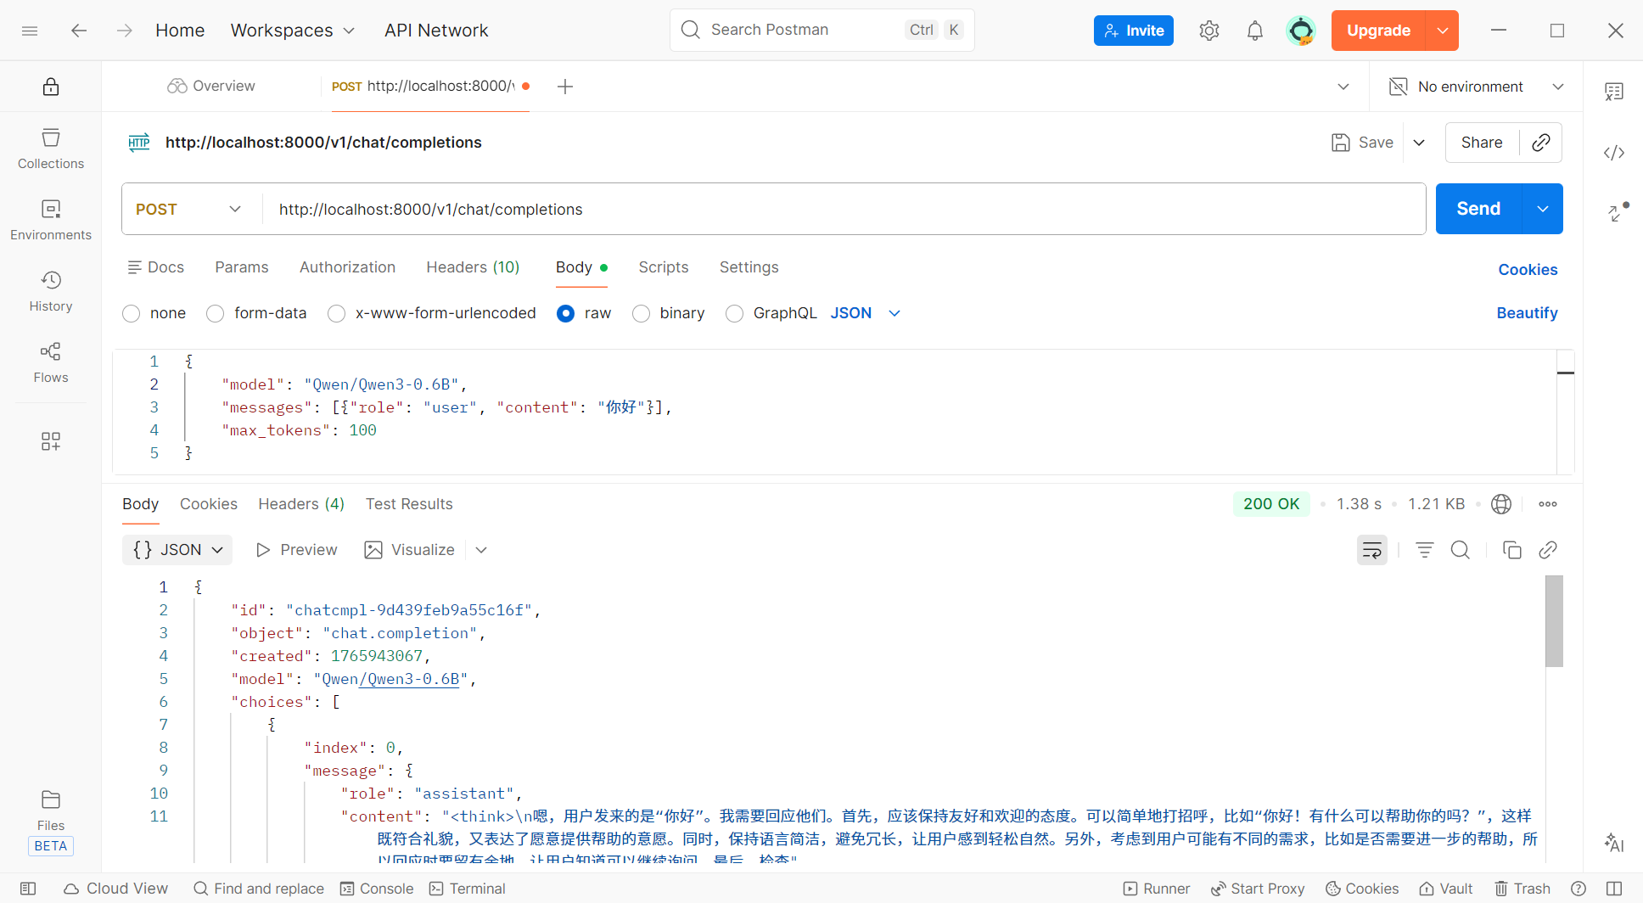Image resolution: width=1643 pixels, height=903 pixels.
Task: Switch to the Authorization tab
Action: coord(347,267)
